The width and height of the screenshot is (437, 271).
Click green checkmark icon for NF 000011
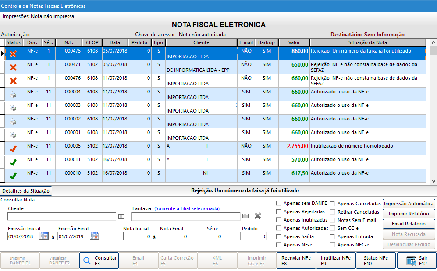[x=13, y=162]
